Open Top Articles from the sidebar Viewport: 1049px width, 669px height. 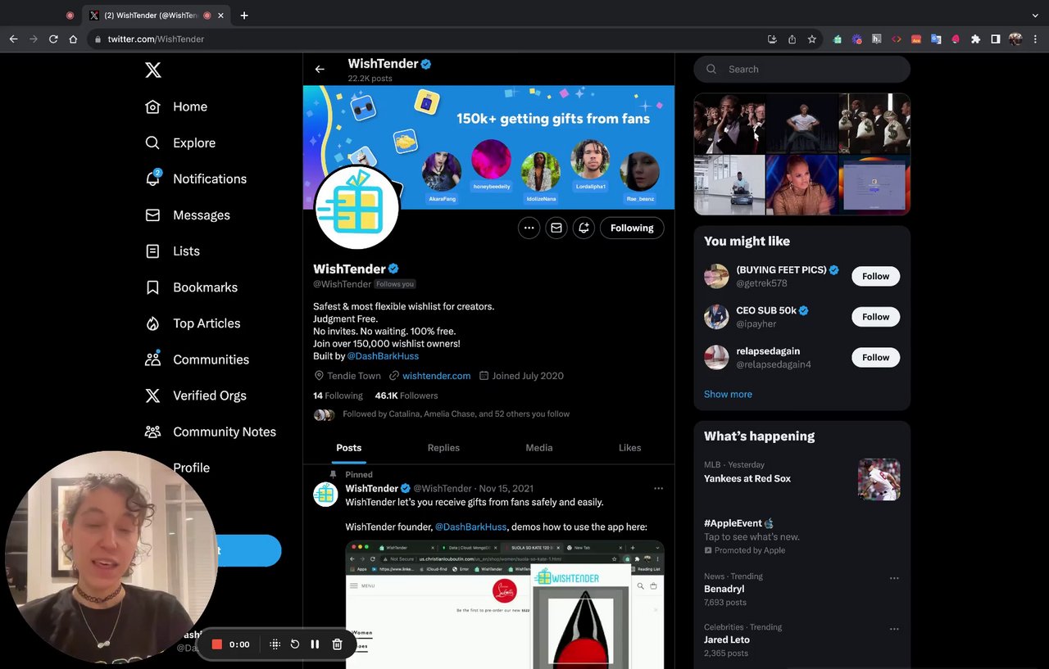coord(193,323)
